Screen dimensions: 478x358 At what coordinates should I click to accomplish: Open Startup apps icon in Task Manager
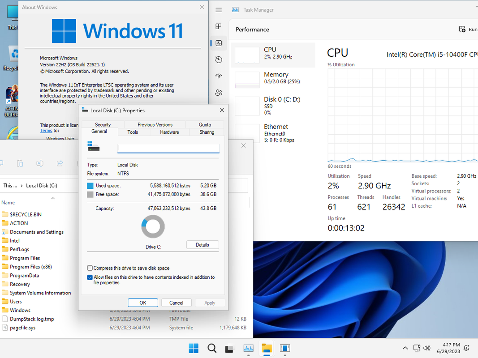coord(219,76)
